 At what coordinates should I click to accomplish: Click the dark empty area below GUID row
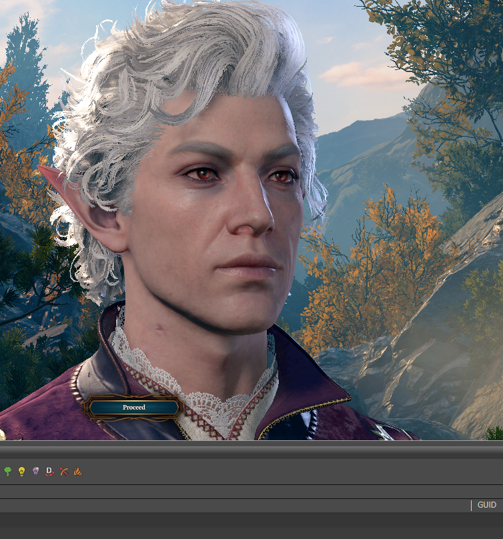click(251, 526)
